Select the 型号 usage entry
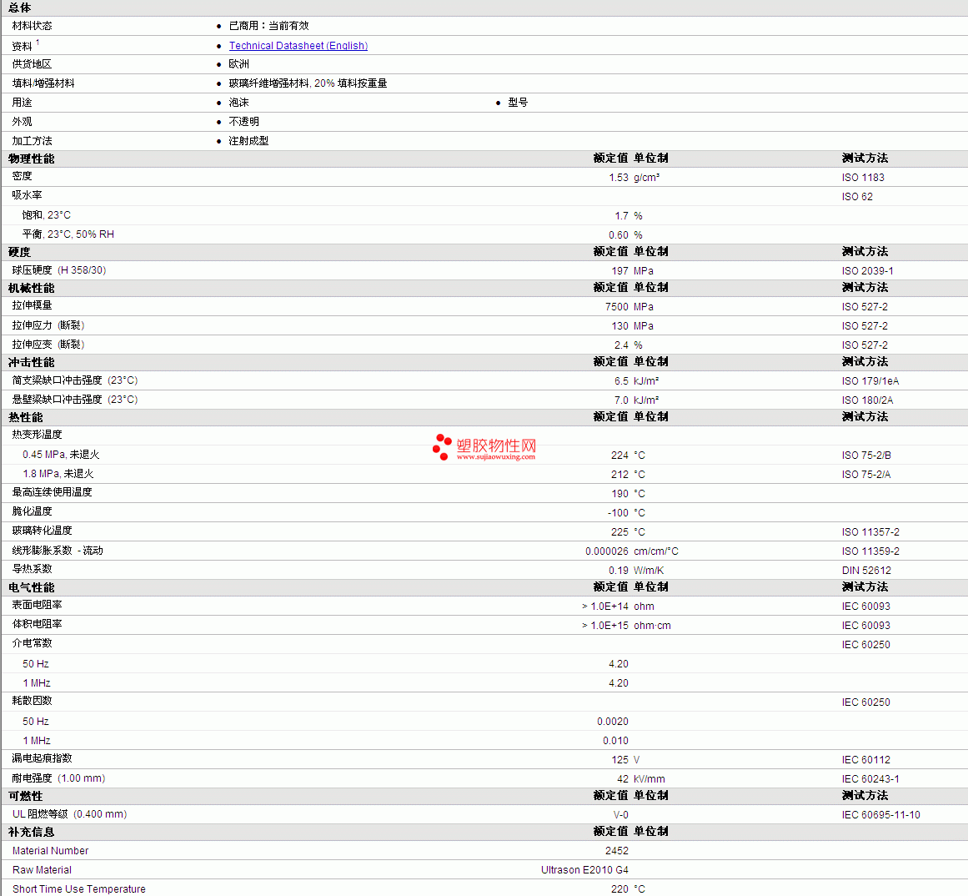 (518, 103)
